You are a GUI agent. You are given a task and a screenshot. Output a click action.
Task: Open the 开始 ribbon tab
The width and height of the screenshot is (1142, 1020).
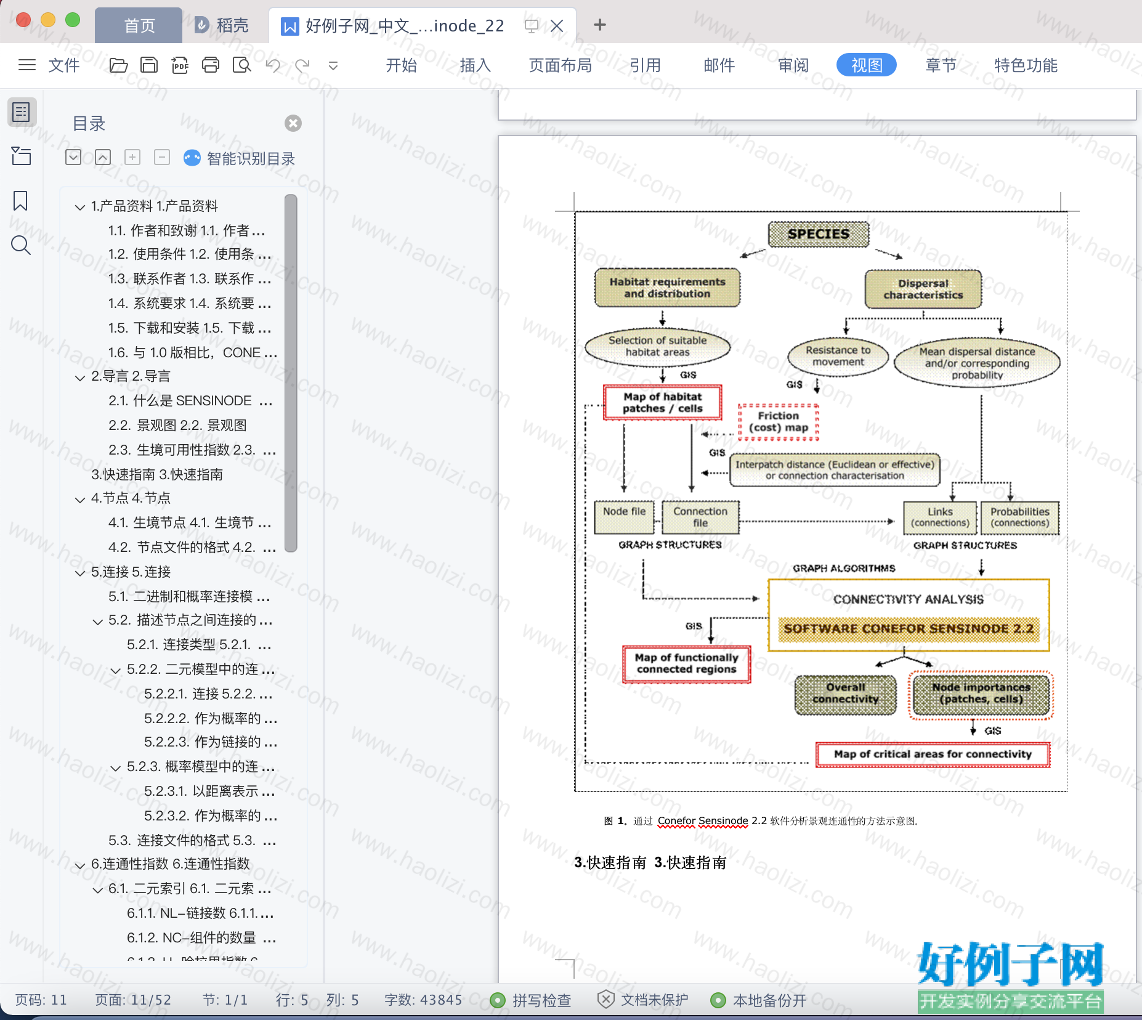(x=402, y=65)
